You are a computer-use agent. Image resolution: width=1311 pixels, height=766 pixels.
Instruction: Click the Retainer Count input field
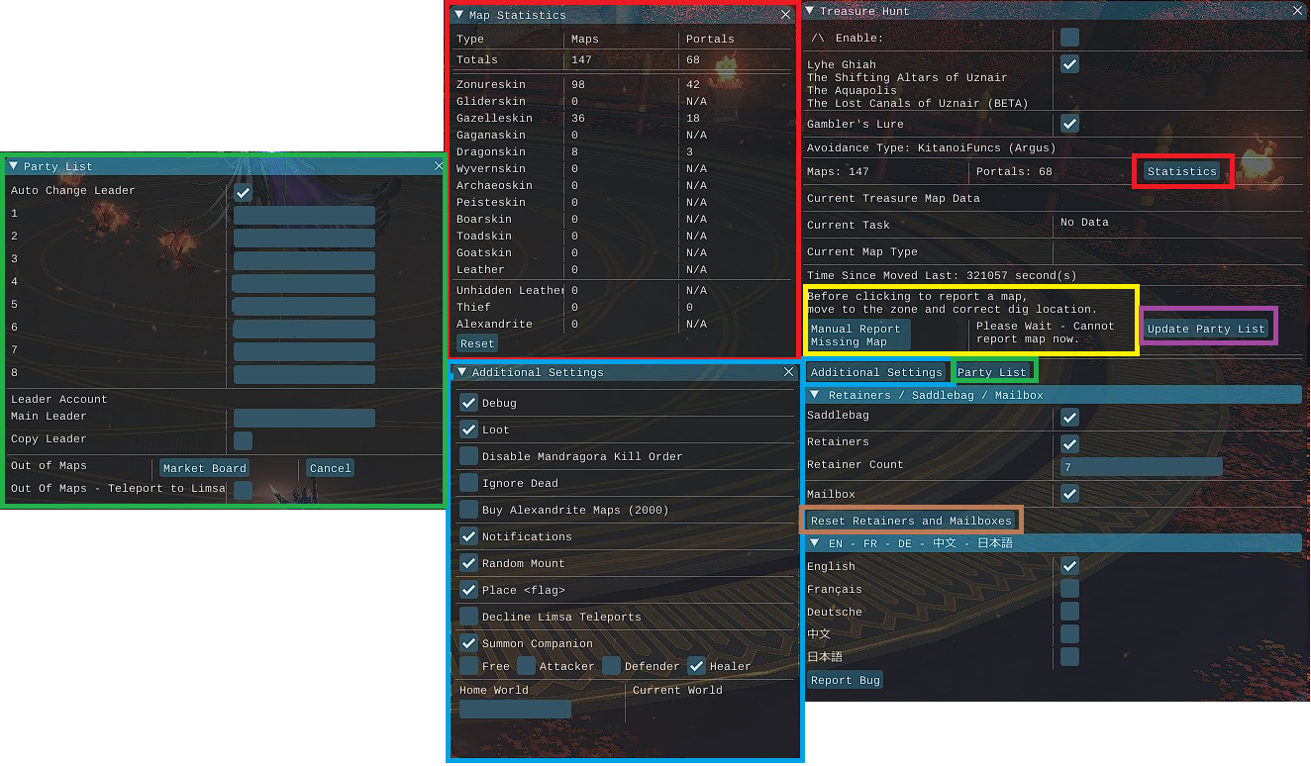coord(1140,467)
